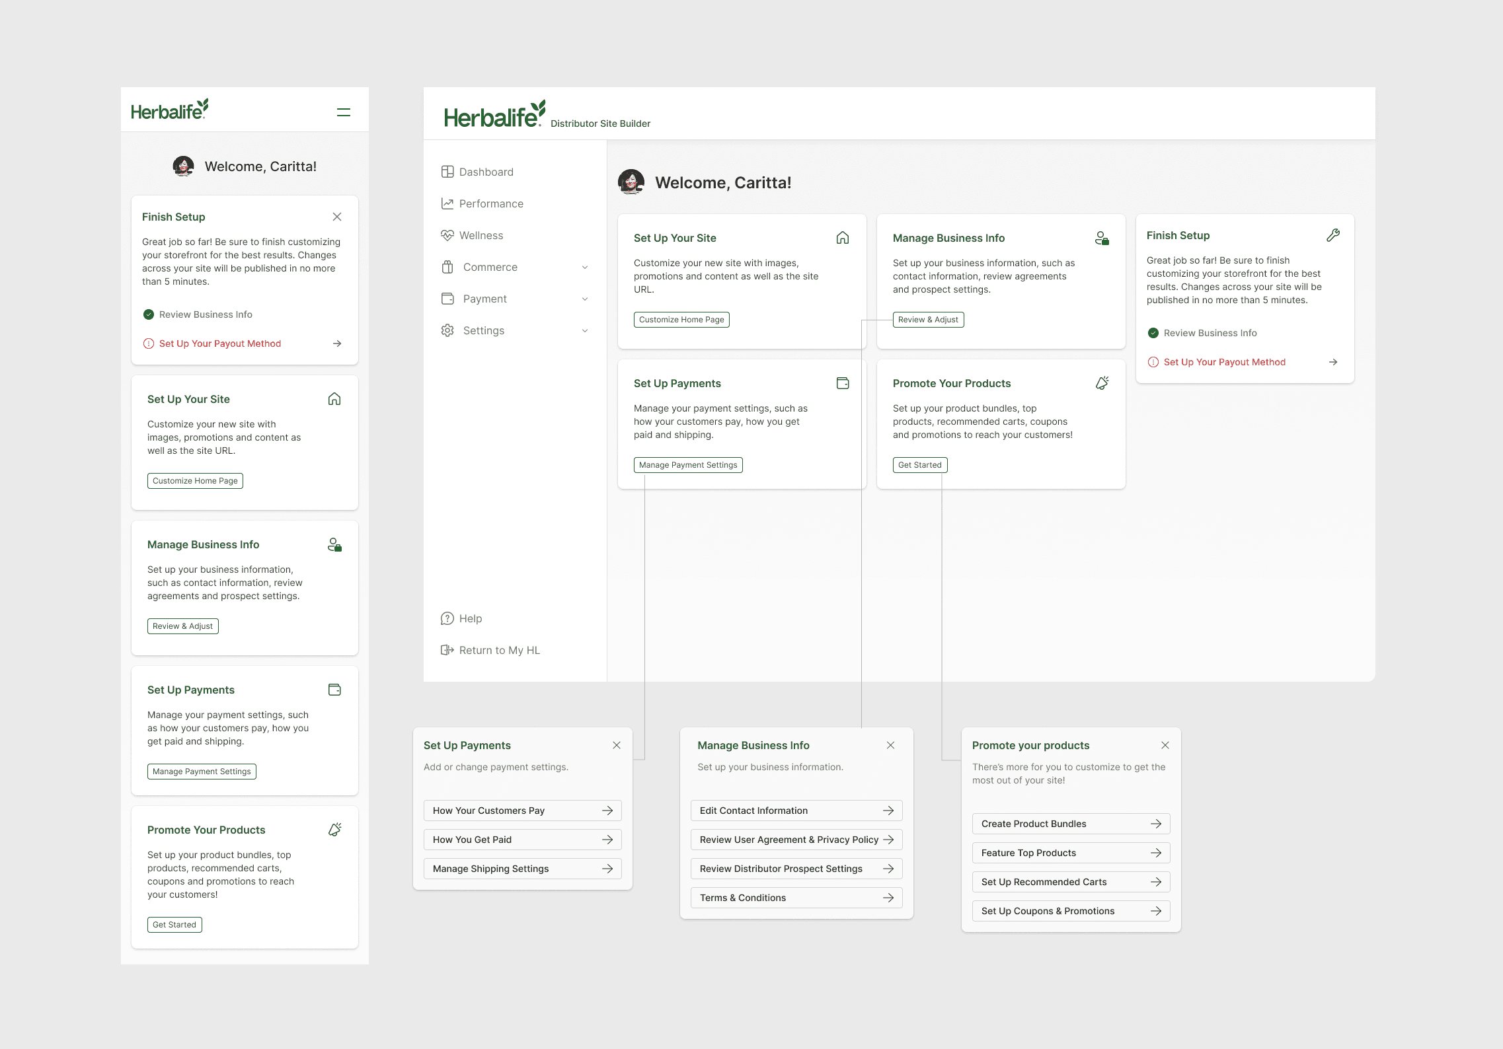1503x1049 pixels.
Task: Click the desktop Customize Home Page button
Action: (681, 320)
